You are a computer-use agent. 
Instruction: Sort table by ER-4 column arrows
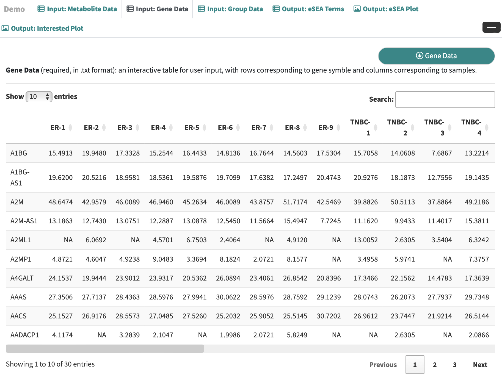[171, 127]
